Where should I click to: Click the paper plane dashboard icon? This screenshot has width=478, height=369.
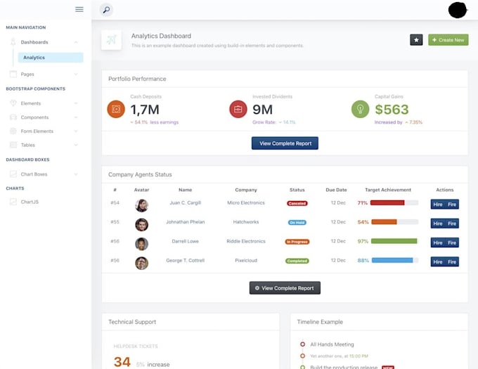click(111, 40)
